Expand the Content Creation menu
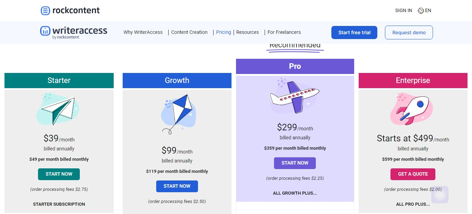472x214 pixels. 189,32
